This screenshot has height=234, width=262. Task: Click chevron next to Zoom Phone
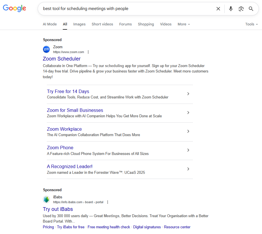(x=188, y=150)
